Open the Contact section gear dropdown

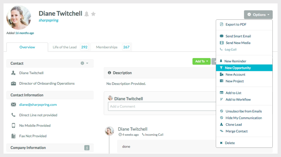[84, 63]
